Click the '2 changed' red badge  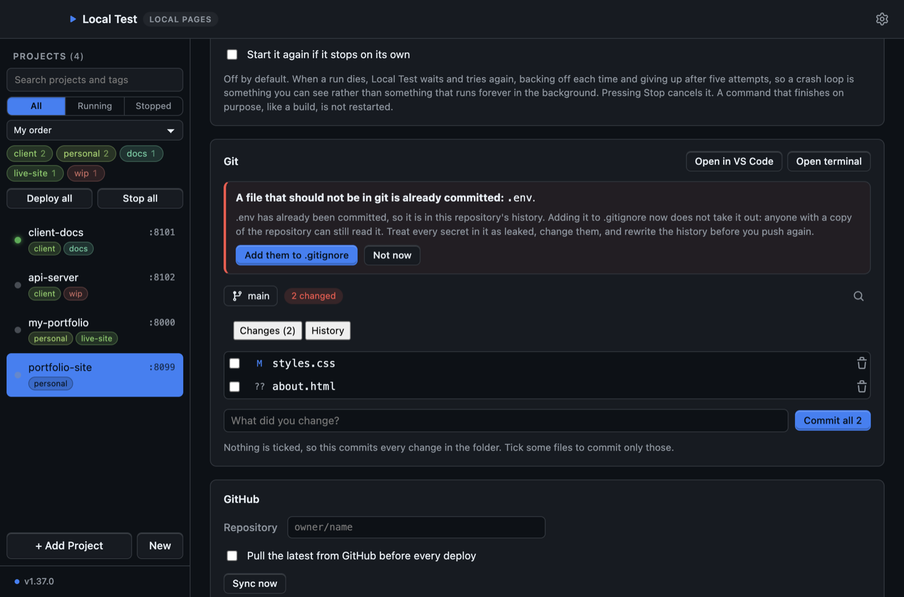(314, 296)
